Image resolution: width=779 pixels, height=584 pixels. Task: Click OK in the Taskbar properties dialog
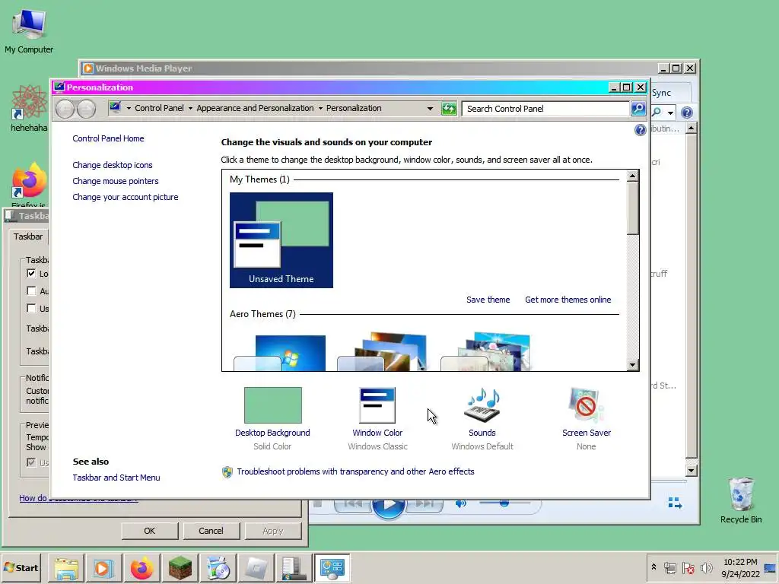150,531
